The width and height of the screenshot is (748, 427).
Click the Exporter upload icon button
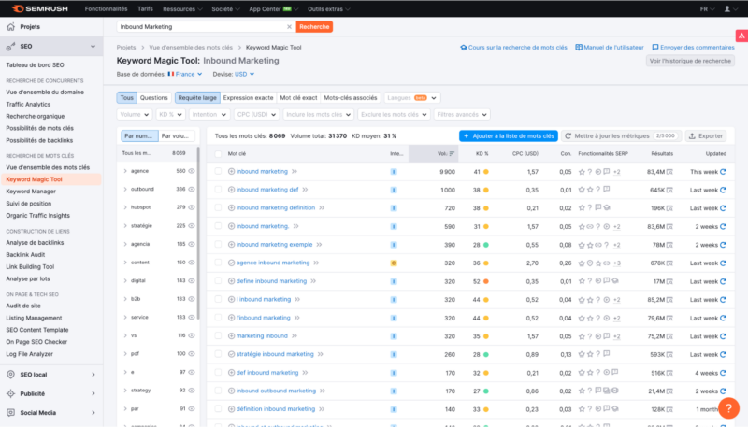706,135
